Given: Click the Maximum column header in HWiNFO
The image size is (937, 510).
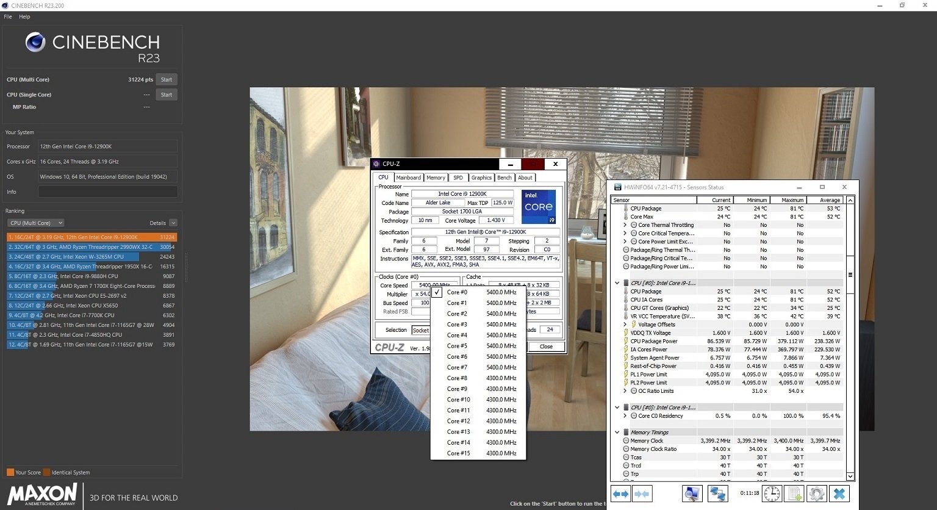Looking at the screenshot, I should coord(788,200).
